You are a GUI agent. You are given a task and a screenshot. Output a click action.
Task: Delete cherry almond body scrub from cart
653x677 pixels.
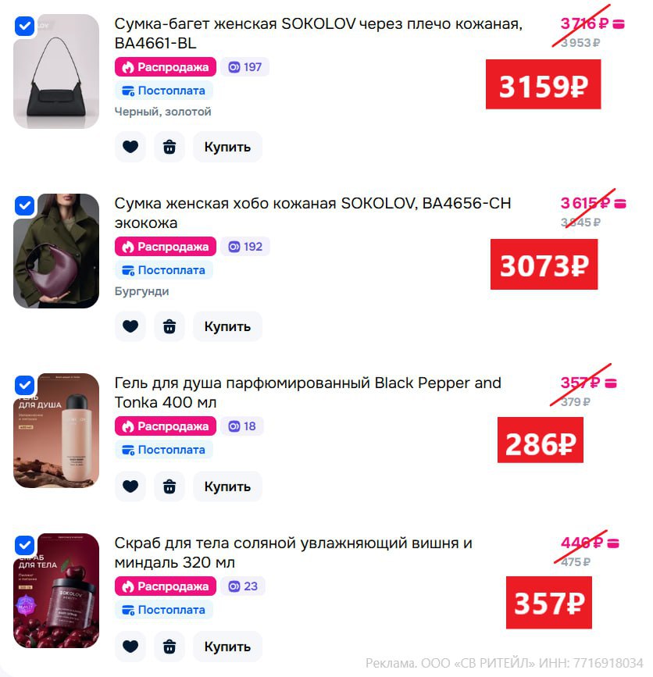tap(169, 647)
